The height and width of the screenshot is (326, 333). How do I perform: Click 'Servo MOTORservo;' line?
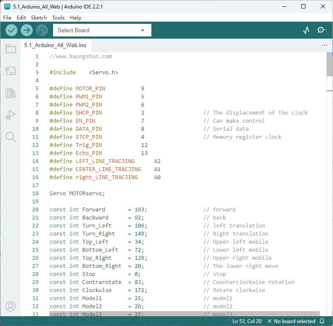77,194
